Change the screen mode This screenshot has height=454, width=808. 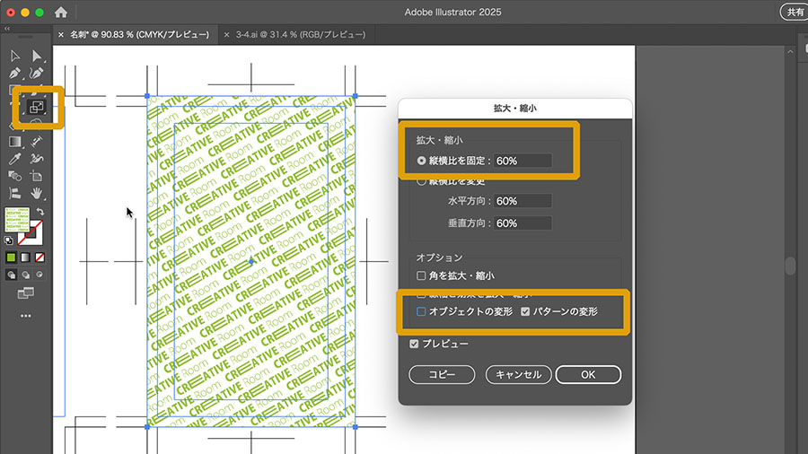25,293
